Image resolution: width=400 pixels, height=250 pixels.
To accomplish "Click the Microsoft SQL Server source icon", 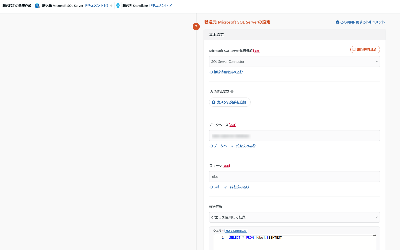I will coord(37,6).
